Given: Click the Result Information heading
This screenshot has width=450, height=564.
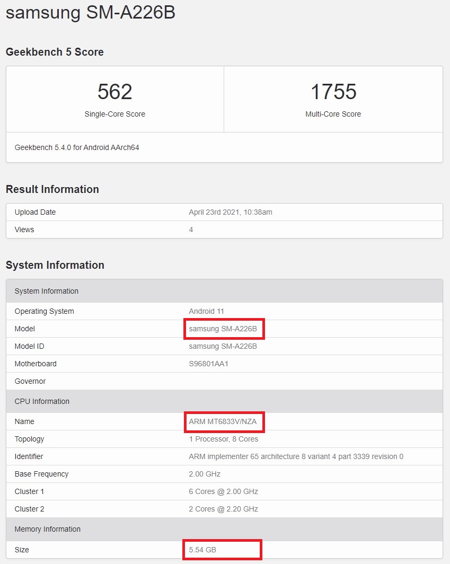Looking at the screenshot, I should [x=52, y=189].
